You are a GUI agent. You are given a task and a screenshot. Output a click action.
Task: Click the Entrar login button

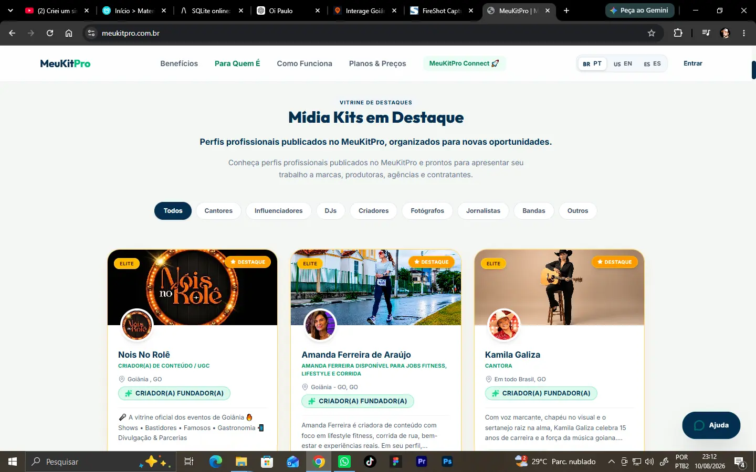pyautogui.click(x=693, y=63)
